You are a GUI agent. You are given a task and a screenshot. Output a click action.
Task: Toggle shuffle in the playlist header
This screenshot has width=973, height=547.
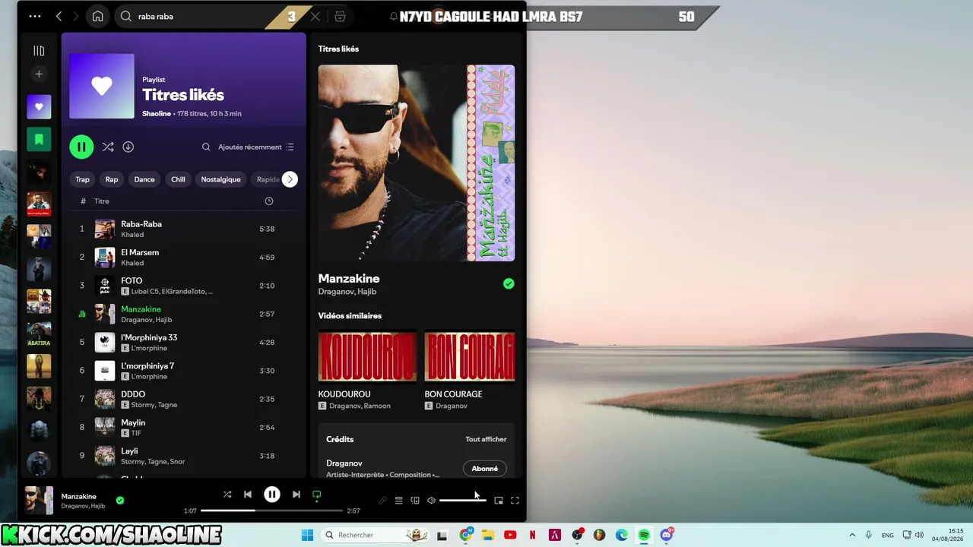[108, 147]
